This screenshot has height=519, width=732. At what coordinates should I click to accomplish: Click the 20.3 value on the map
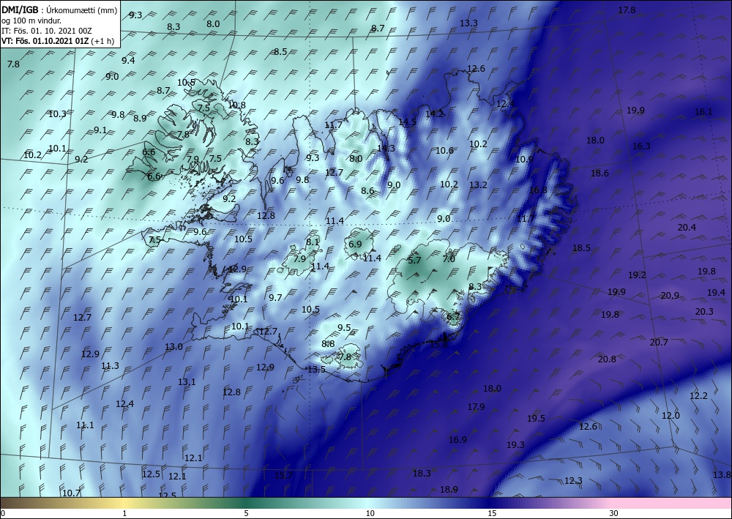[x=704, y=311]
